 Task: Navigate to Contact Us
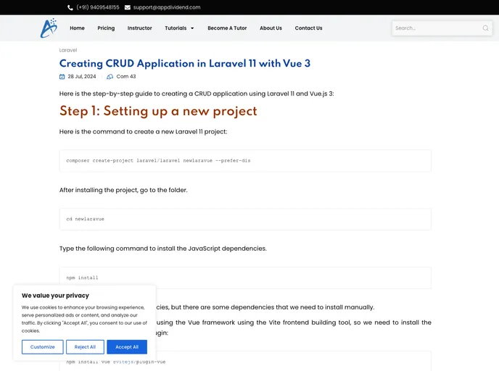tap(308, 28)
